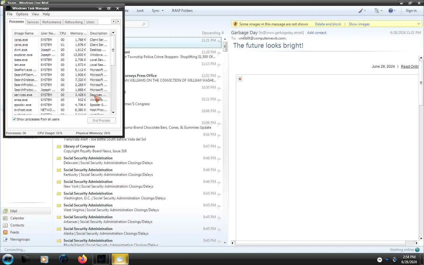
Task: Click the process list scroll-down arrow
Action: point(113,112)
